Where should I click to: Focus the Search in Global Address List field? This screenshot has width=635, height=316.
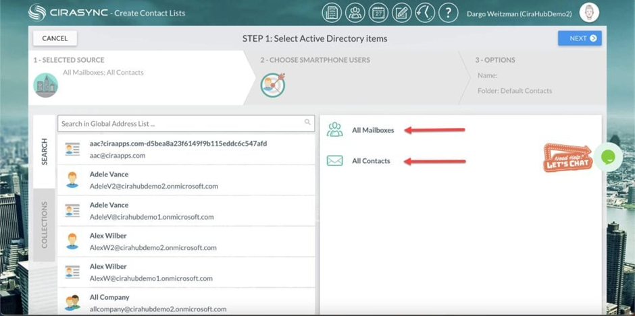click(x=186, y=123)
